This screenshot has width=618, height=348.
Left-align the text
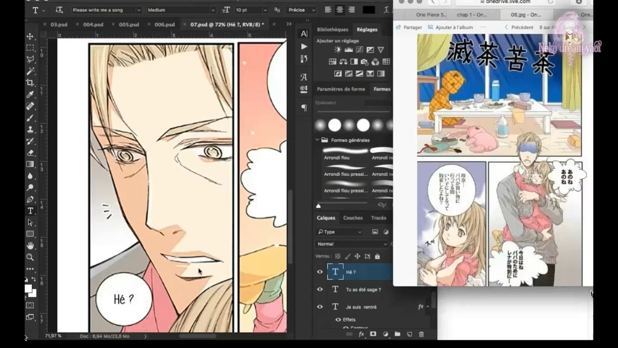[x=328, y=10]
